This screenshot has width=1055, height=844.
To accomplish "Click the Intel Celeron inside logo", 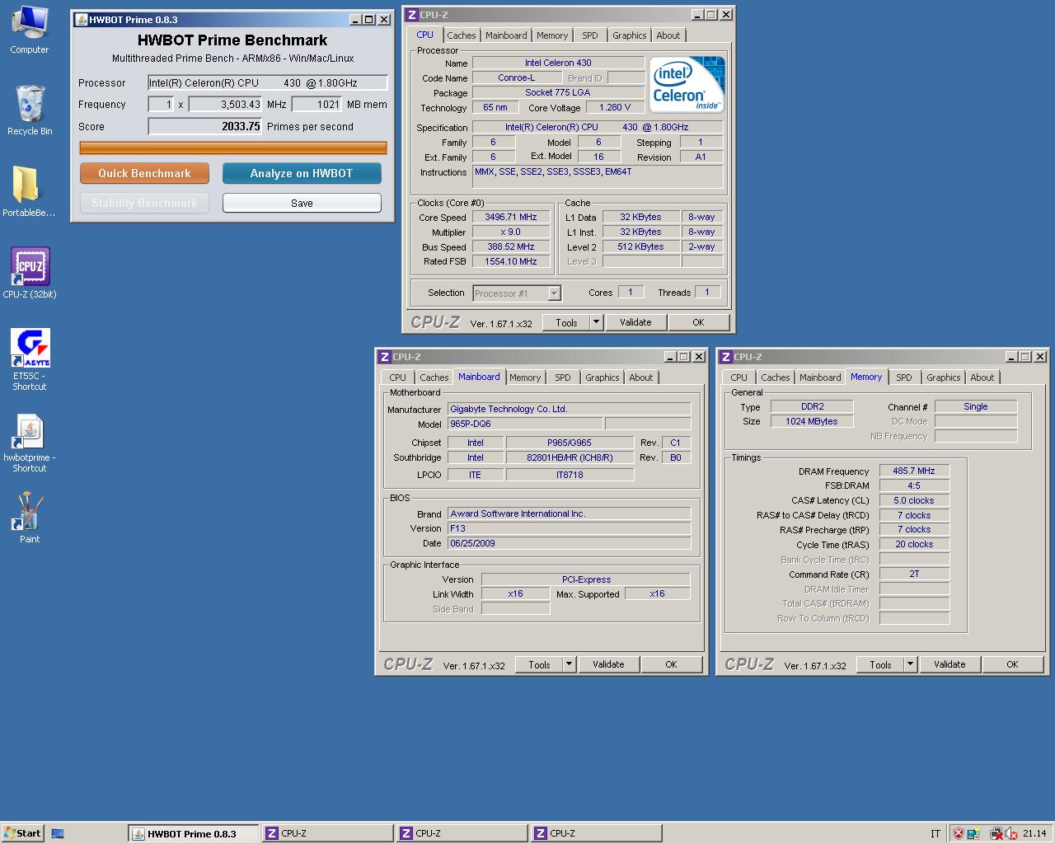I will [687, 84].
